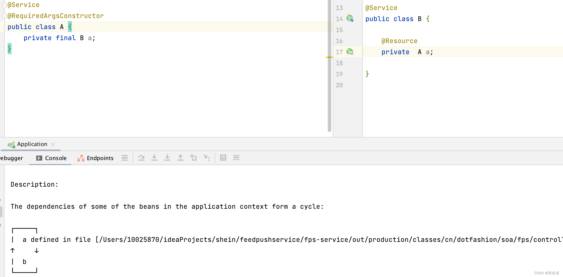Click autowired dependency gutter icon on line 17
This screenshot has width=563, height=277.
coord(350,52)
